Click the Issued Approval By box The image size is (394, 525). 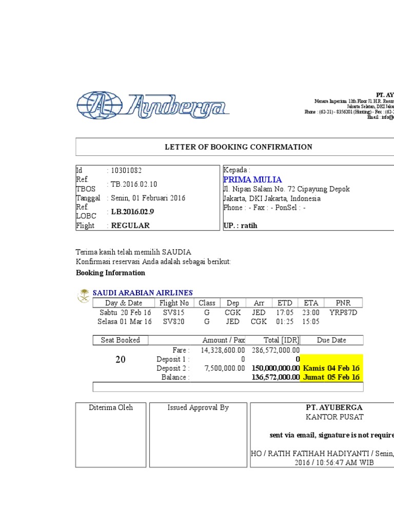198,435
